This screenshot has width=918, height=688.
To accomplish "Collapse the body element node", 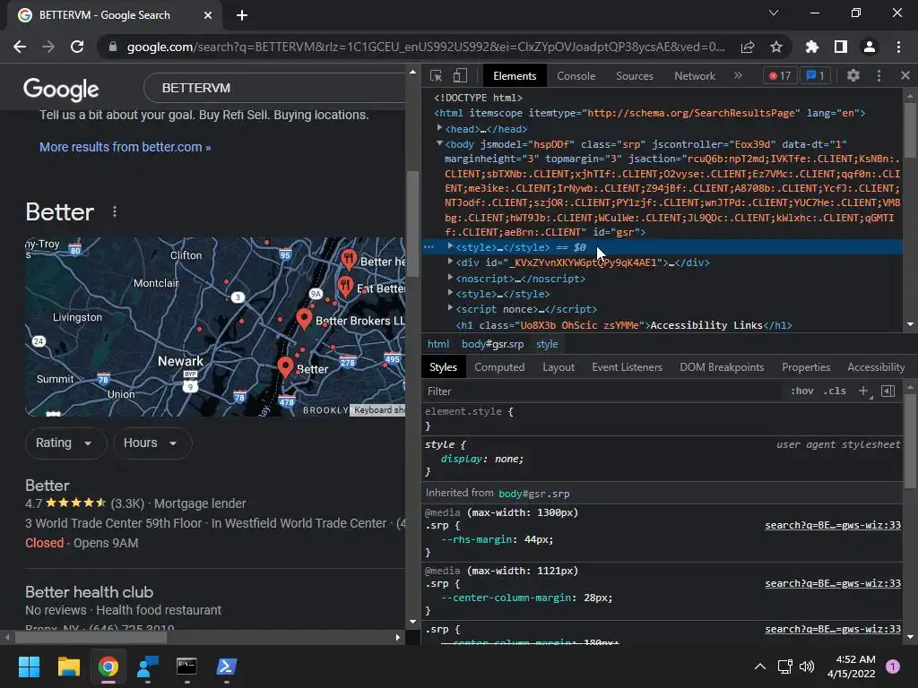I will [x=439, y=143].
